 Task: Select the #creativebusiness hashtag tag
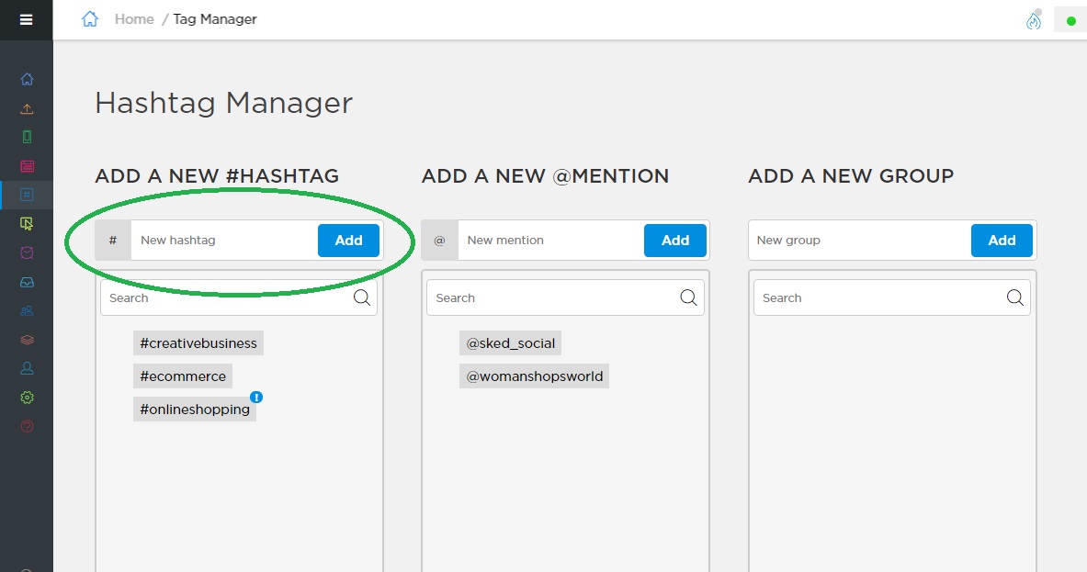coord(198,343)
